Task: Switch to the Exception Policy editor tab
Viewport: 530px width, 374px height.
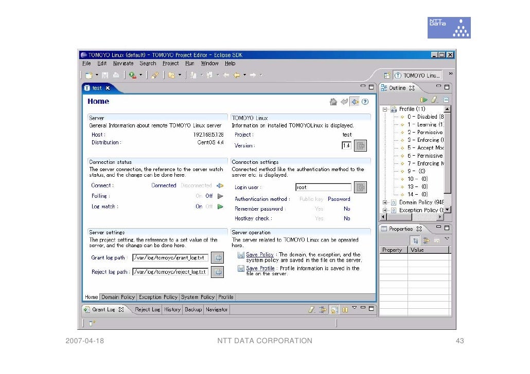Action: pyautogui.click(x=158, y=297)
